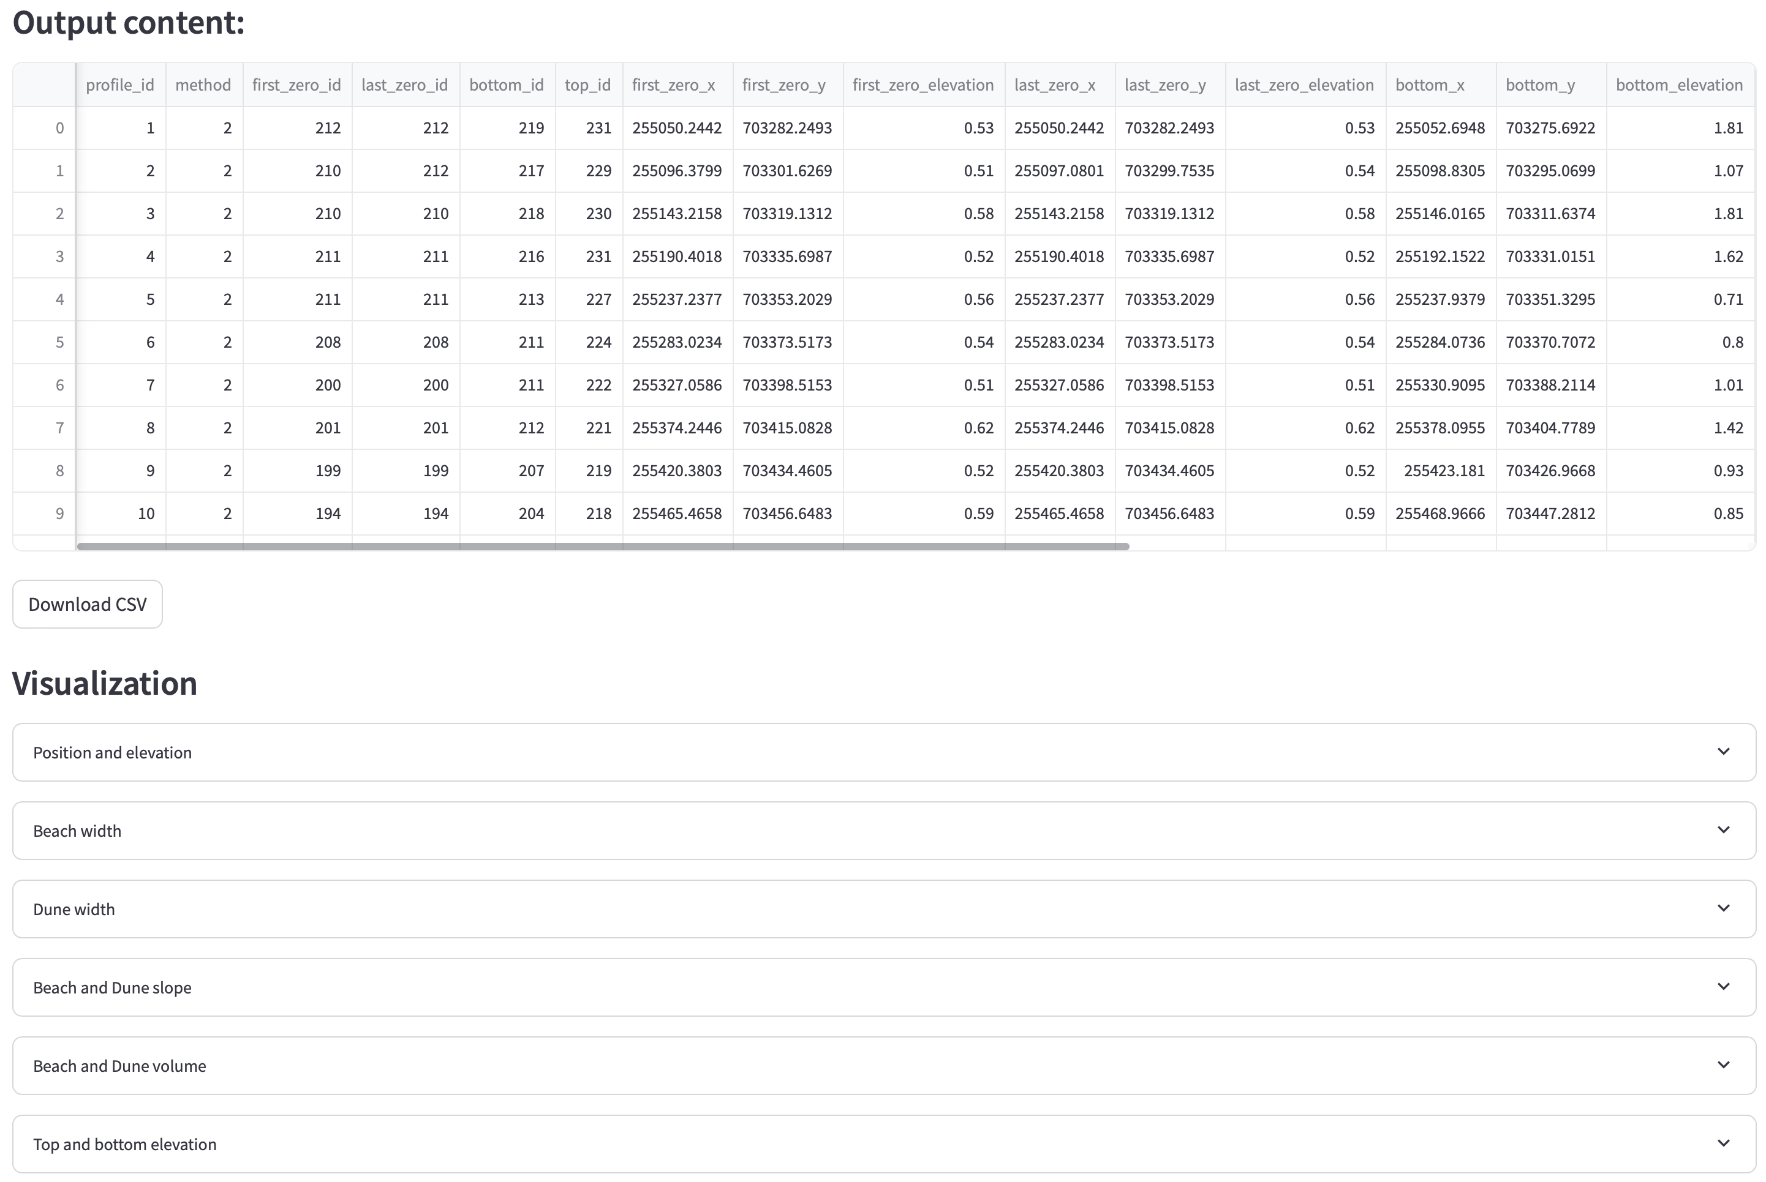The image size is (1766, 1182).
Task: Click the bottom_x cell 255423.181
Action: pos(1441,471)
